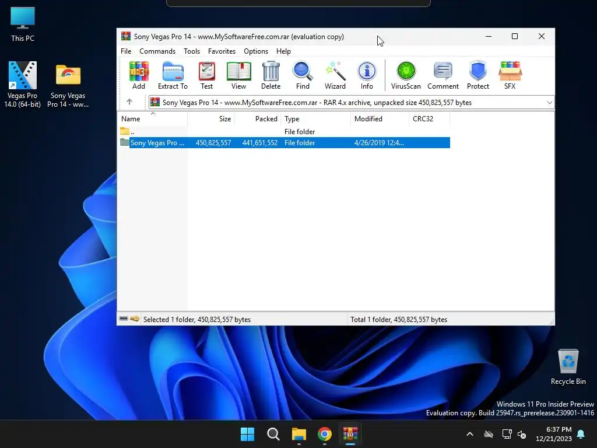Click WinRAR title bar app icon
This screenshot has height=448, width=597.
pos(126,36)
